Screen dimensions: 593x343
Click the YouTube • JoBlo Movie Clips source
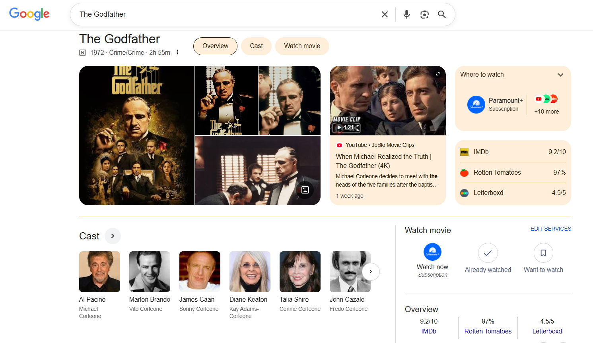point(375,145)
